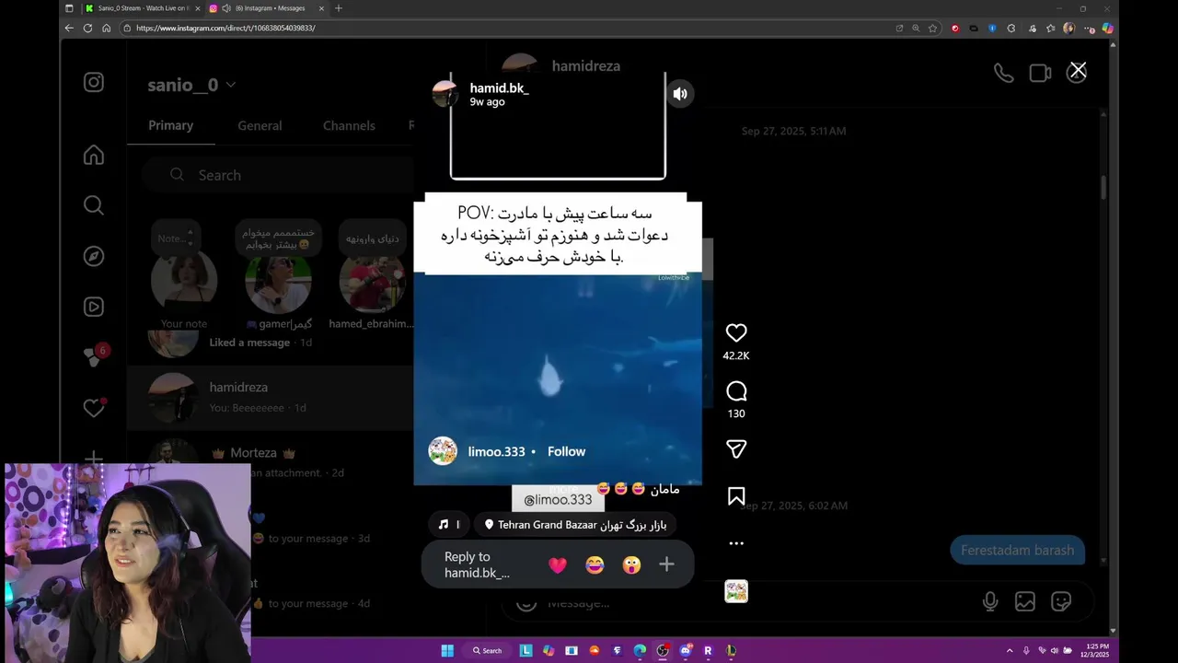Click the 'Ferestadam barash' message bubble
This screenshot has width=1178, height=663.
coord(1017,550)
